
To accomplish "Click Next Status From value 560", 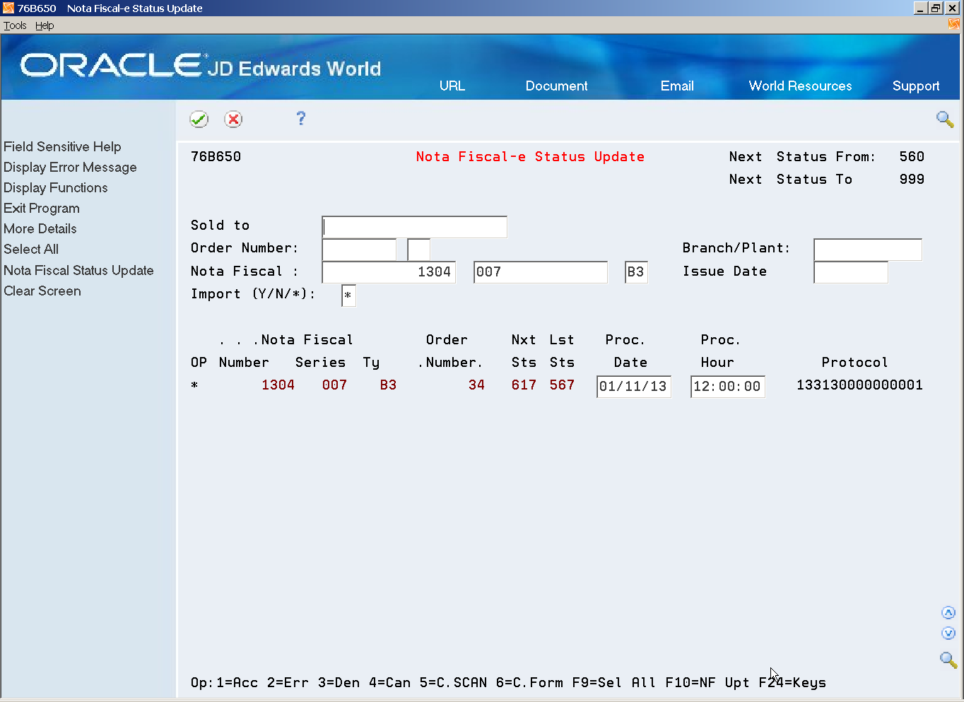I will tap(912, 157).
